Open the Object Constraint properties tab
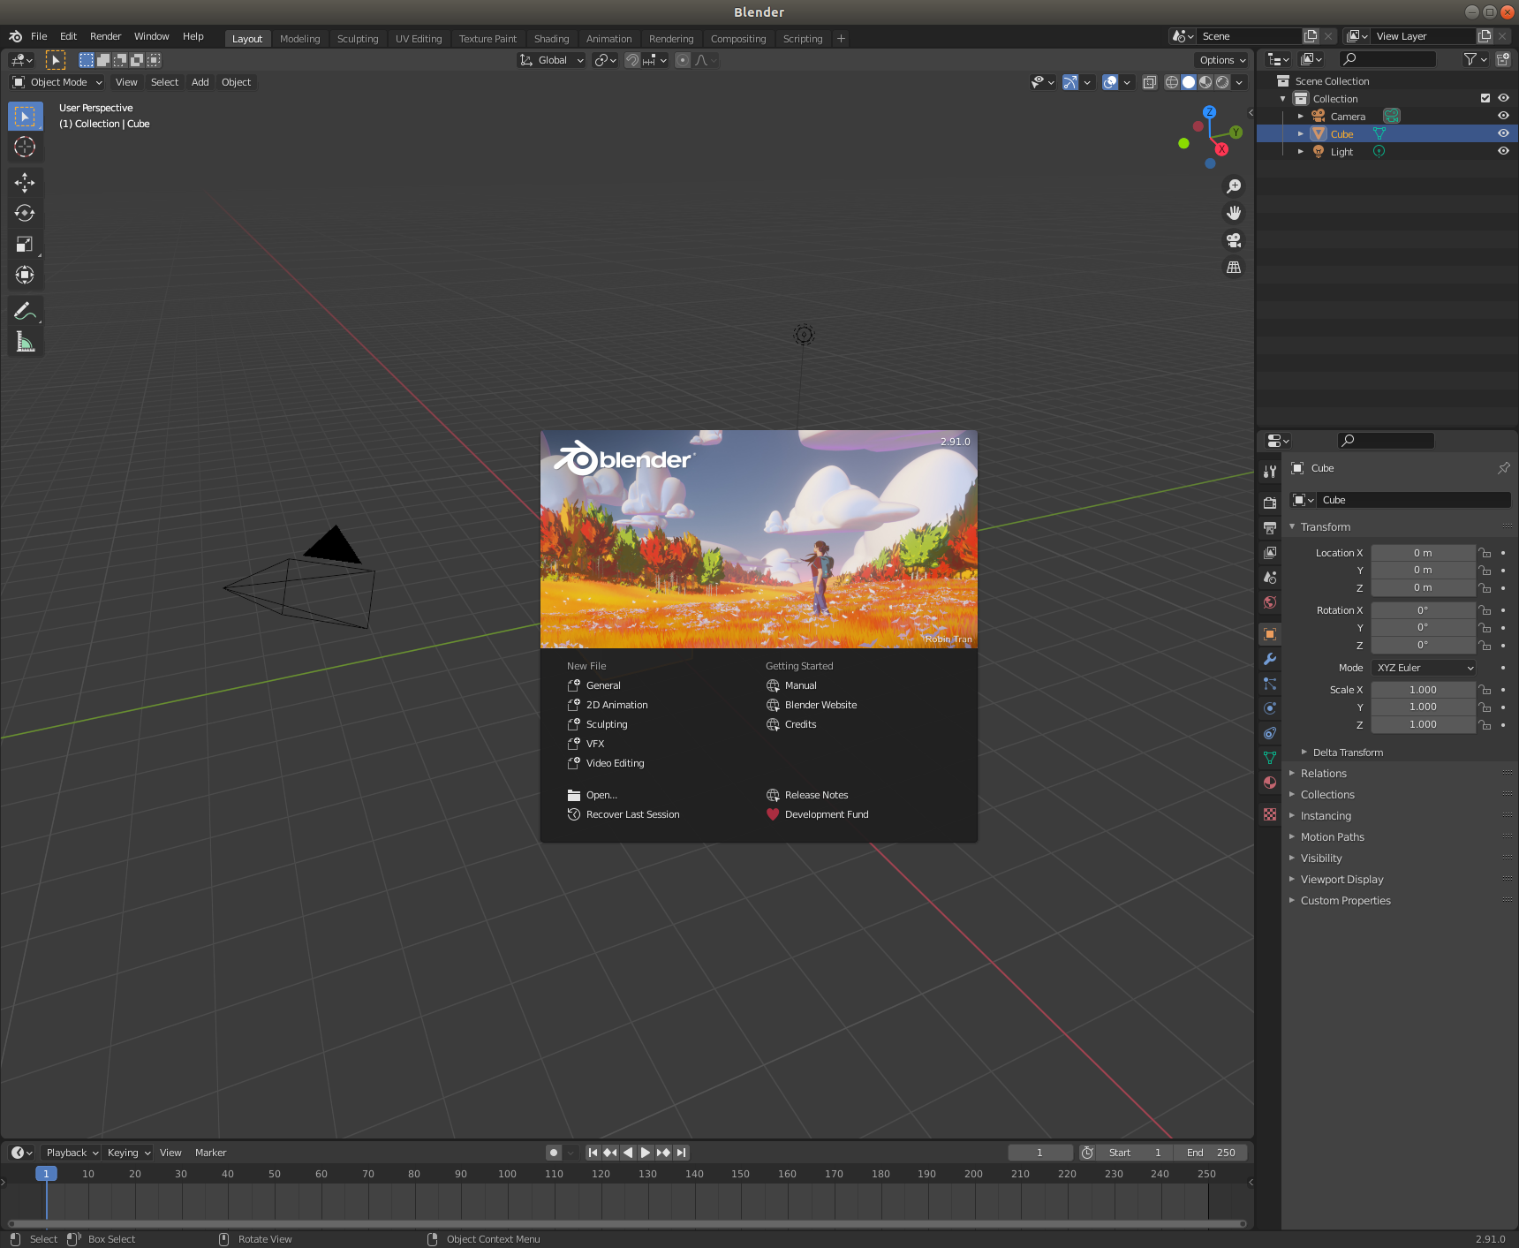1519x1248 pixels. tap(1270, 733)
